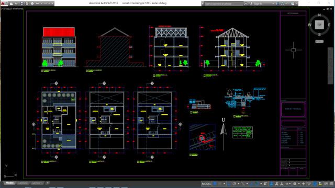
Task: Open the WCS dropdown below the ViewCube
Action: (x=319, y=41)
